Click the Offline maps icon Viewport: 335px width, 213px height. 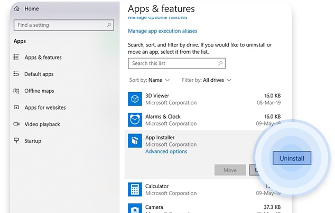pos(16,91)
